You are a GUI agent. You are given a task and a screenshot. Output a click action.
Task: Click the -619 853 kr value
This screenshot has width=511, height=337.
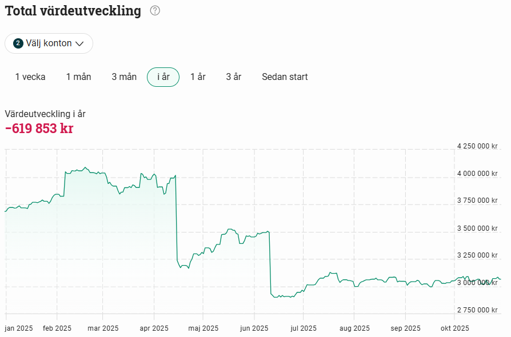coord(39,129)
